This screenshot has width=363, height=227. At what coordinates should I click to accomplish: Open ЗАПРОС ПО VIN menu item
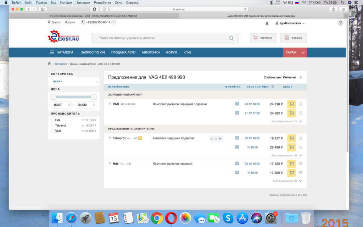coord(93,52)
